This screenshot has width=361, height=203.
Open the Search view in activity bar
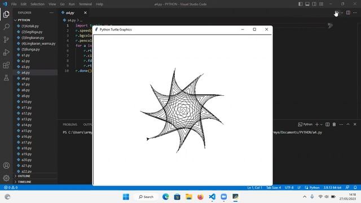(x=6, y=27)
